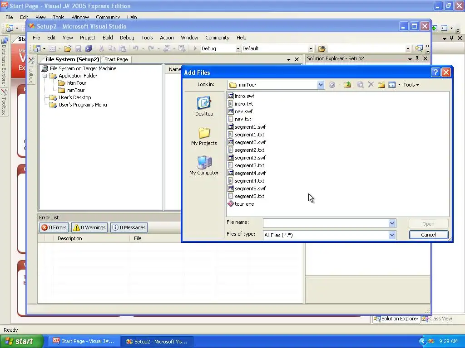Click the Redo toolbar icon

(x=151, y=48)
